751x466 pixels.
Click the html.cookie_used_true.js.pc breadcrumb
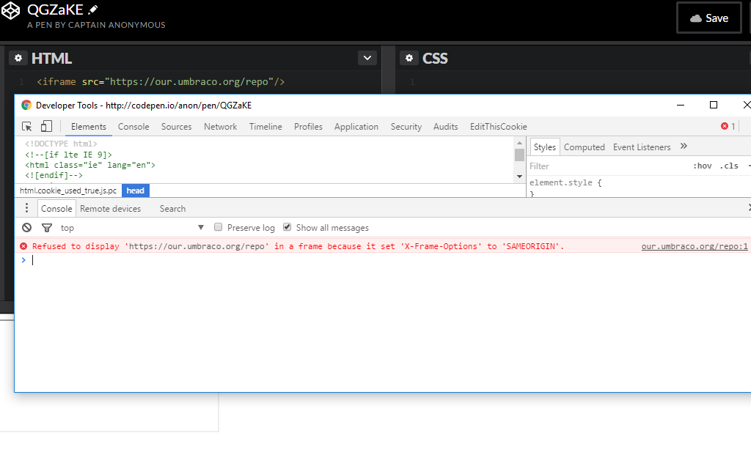click(68, 191)
